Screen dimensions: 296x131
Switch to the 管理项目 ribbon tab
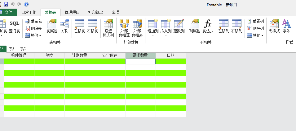pyautogui.click(x=72, y=13)
